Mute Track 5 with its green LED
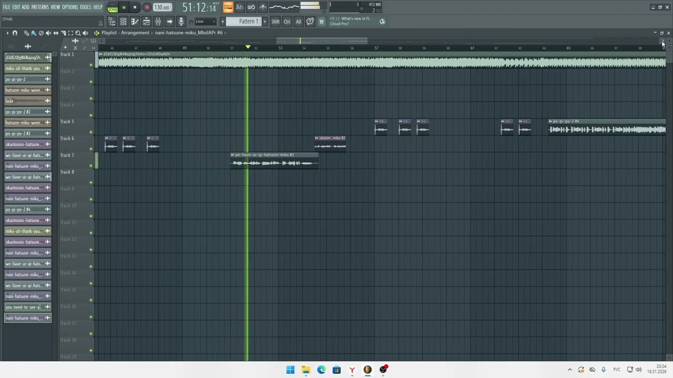This screenshot has height=378, width=673. click(x=91, y=132)
